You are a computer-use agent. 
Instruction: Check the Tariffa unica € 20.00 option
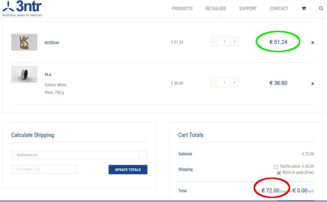[x=276, y=167]
